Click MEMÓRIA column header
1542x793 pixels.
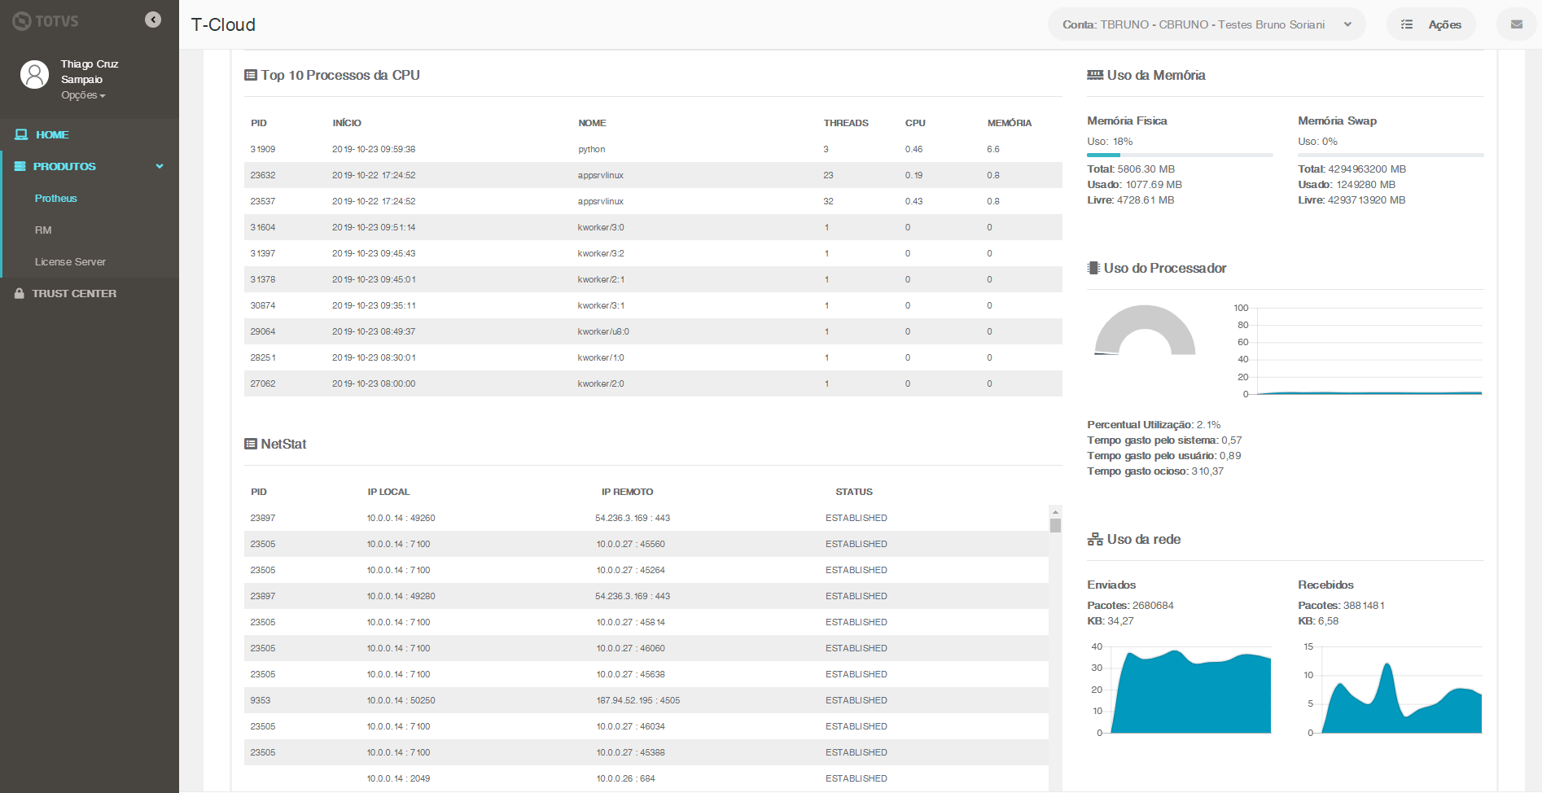click(1010, 123)
